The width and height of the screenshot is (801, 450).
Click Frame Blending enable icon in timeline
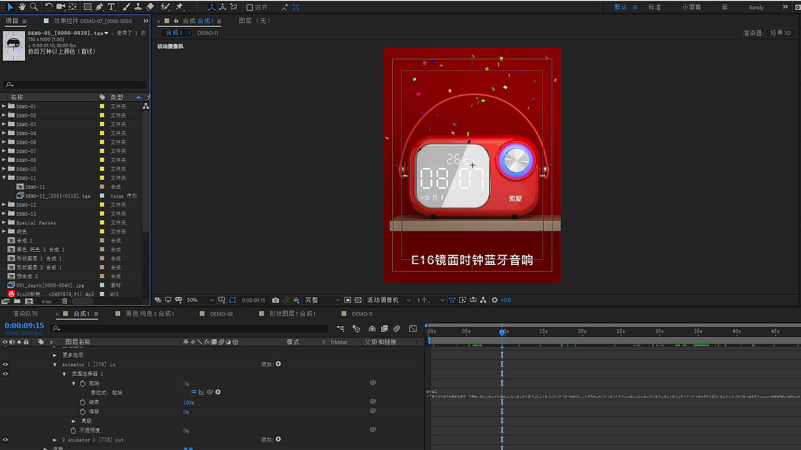coord(385,328)
